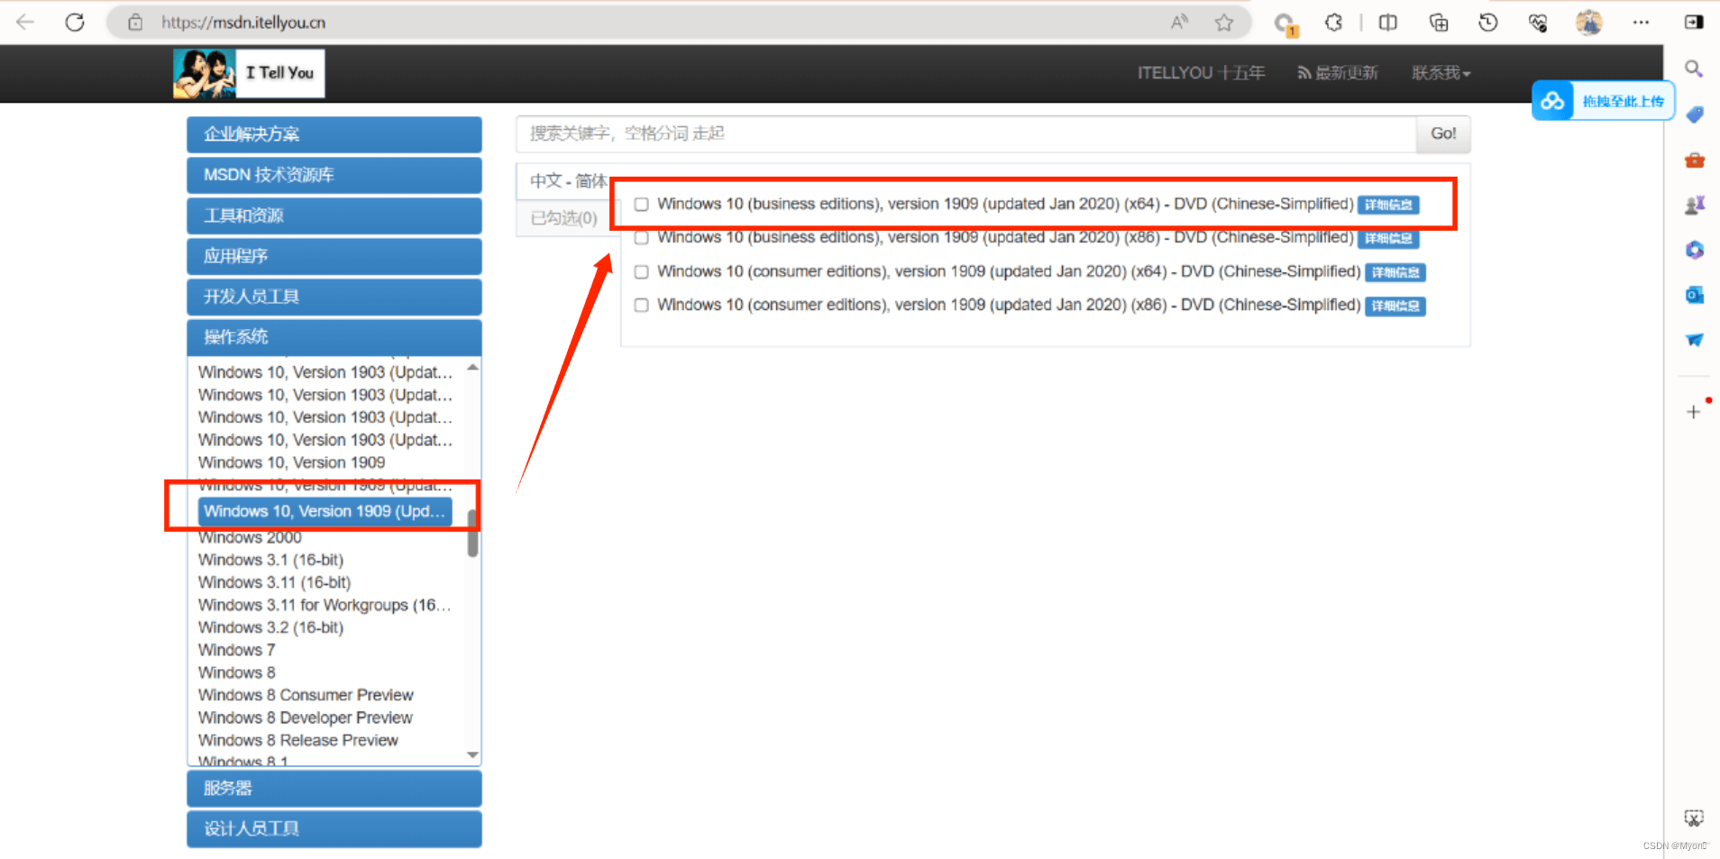Toggle the sidebar panel icon at top right
Viewport: 1720px width, 859px height.
click(x=1694, y=23)
